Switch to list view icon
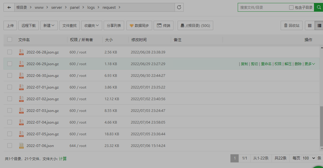 point(319,25)
